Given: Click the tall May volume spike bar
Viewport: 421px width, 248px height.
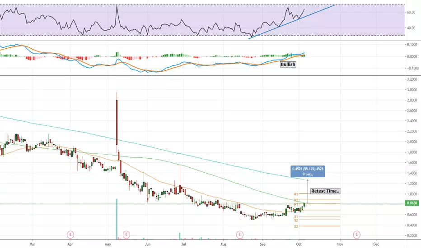Looking at the screenshot, I should pyautogui.click(x=117, y=219).
